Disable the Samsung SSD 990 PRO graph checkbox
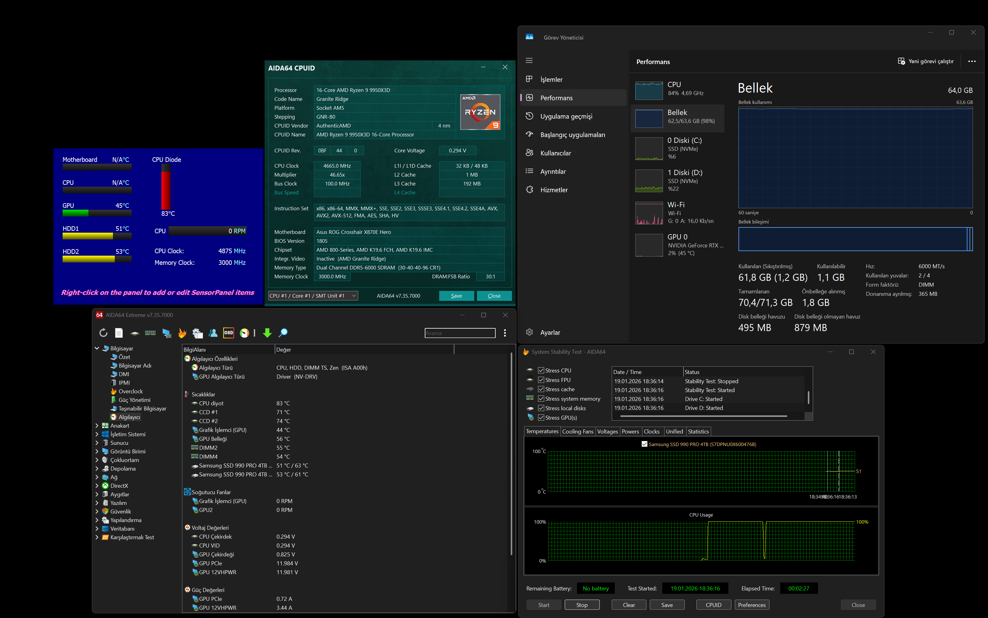This screenshot has width=988, height=618. coord(644,444)
